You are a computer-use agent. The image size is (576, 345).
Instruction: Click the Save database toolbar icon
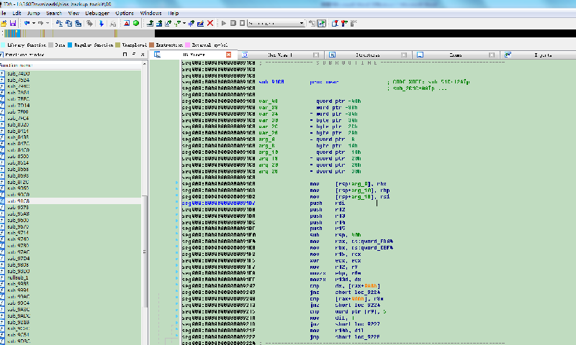tap(12, 23)
